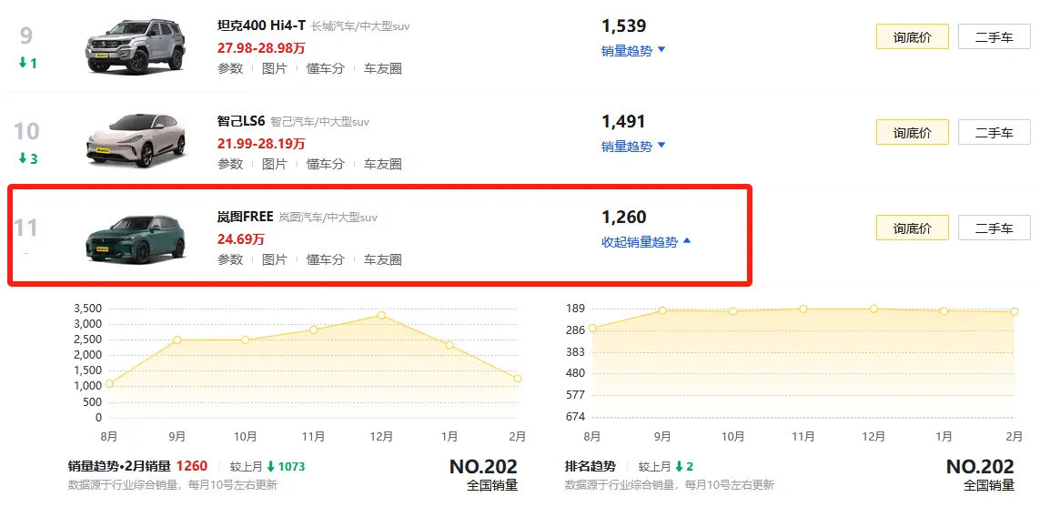Viewport: 1040px width, 507px height.
Task: Open 懂车分 for 坦克400 Hi4-T
Action: click(325, 68)
